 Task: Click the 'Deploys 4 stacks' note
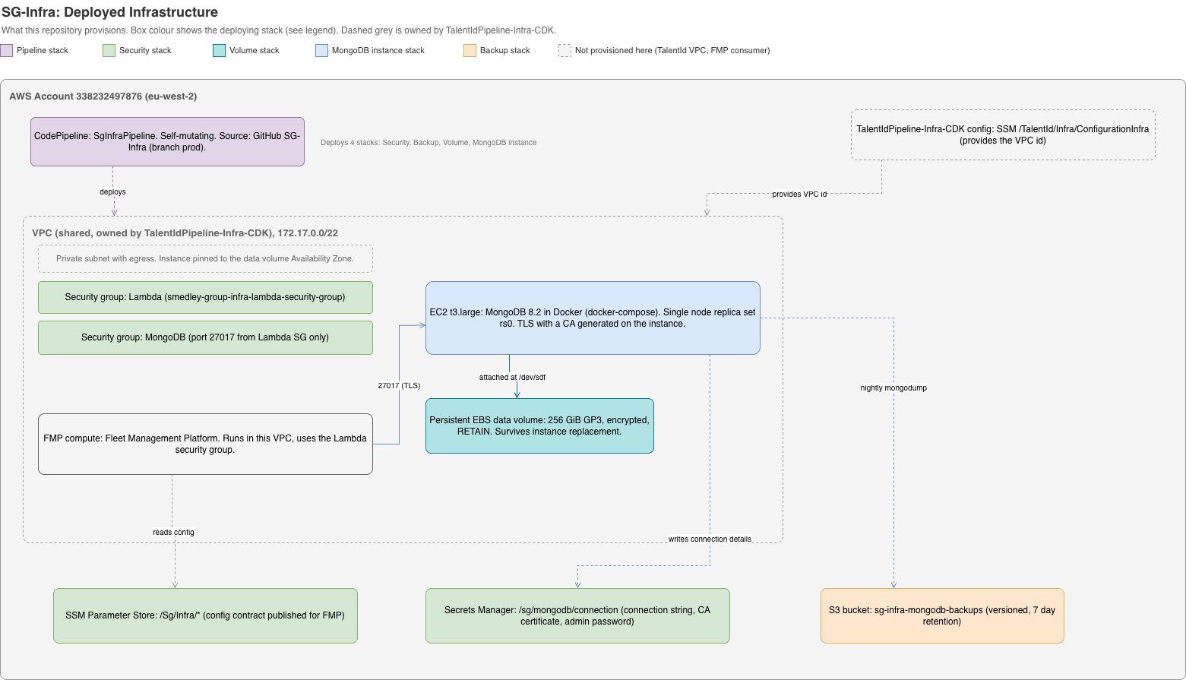pos(429,143)
